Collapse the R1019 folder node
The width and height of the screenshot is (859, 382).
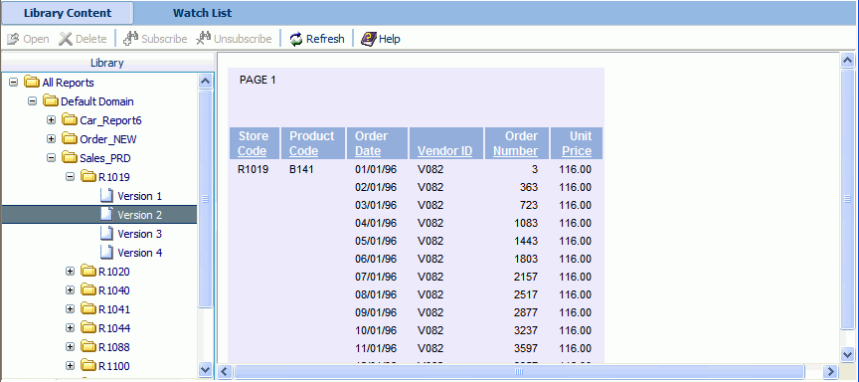point(71,177)
